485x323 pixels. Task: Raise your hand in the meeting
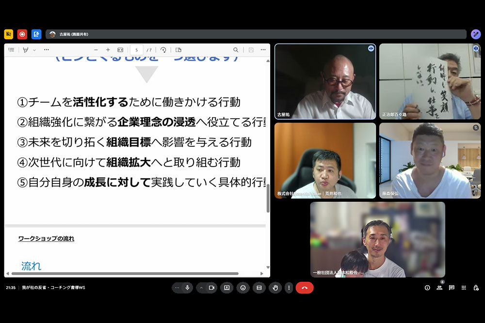pos(275,288)
